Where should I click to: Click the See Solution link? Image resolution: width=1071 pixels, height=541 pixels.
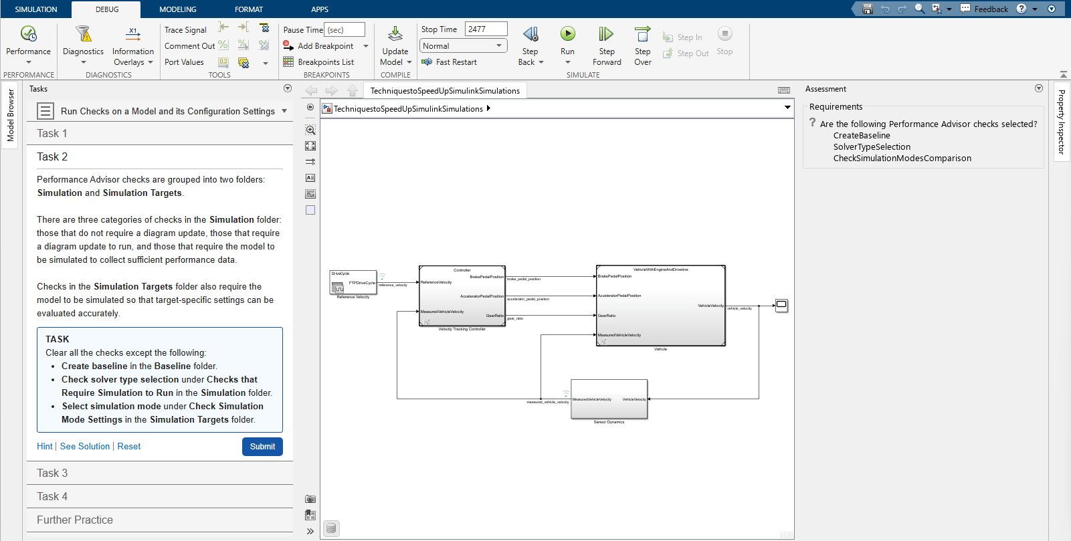point(85,447)
